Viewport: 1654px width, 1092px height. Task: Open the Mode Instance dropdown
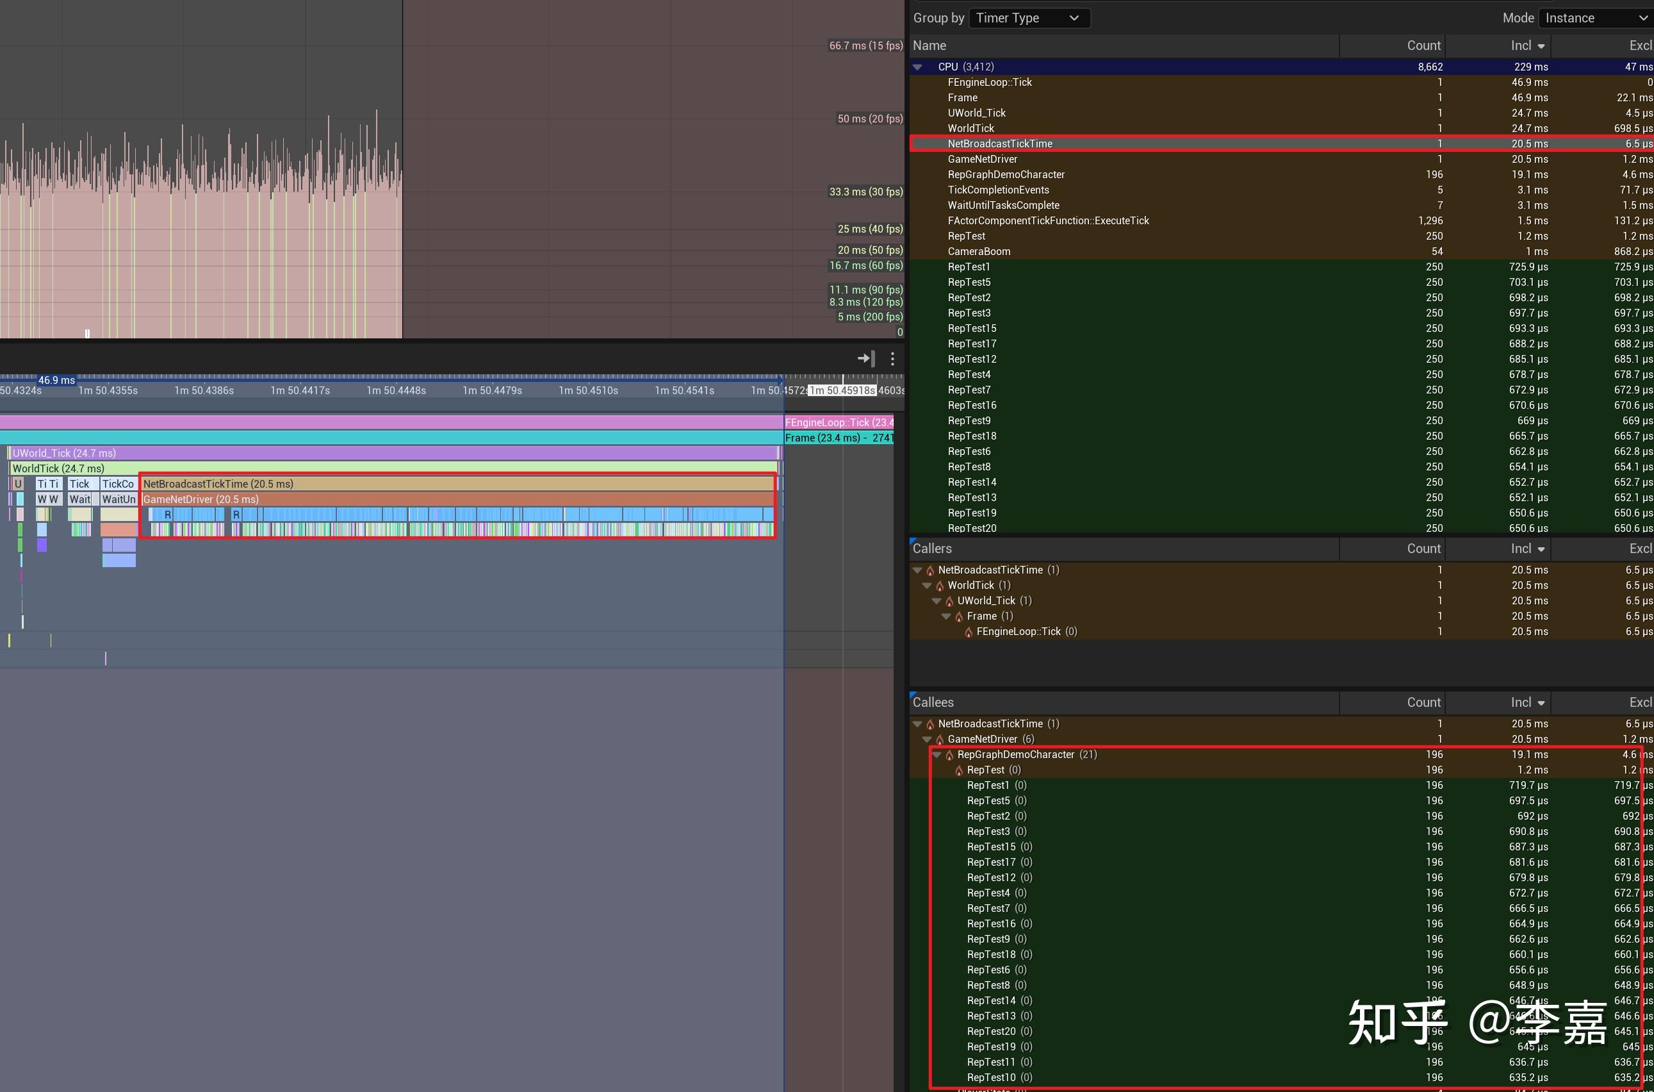click(1596, 18)
